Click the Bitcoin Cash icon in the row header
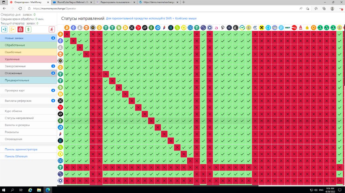The width and height of the screenshot is (345, 193). (60, 87)
